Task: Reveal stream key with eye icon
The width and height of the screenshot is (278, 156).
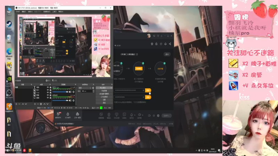Action: tap(144, 97)
